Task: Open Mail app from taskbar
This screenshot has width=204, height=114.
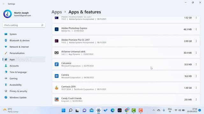Action: [91, 111]
